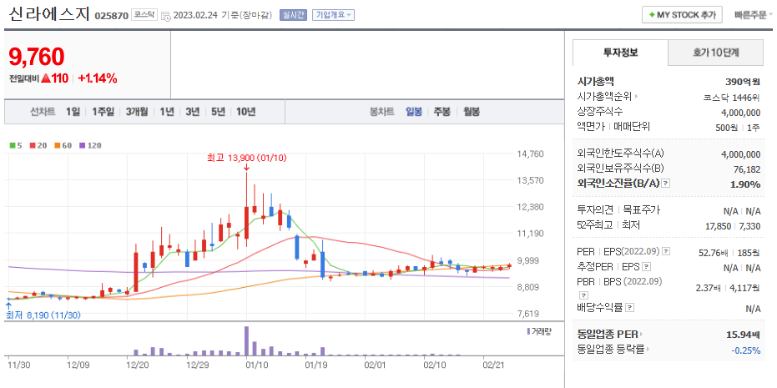
Task: Expand arrow next to 시가총액순위
Action: (x=636, y=97)
